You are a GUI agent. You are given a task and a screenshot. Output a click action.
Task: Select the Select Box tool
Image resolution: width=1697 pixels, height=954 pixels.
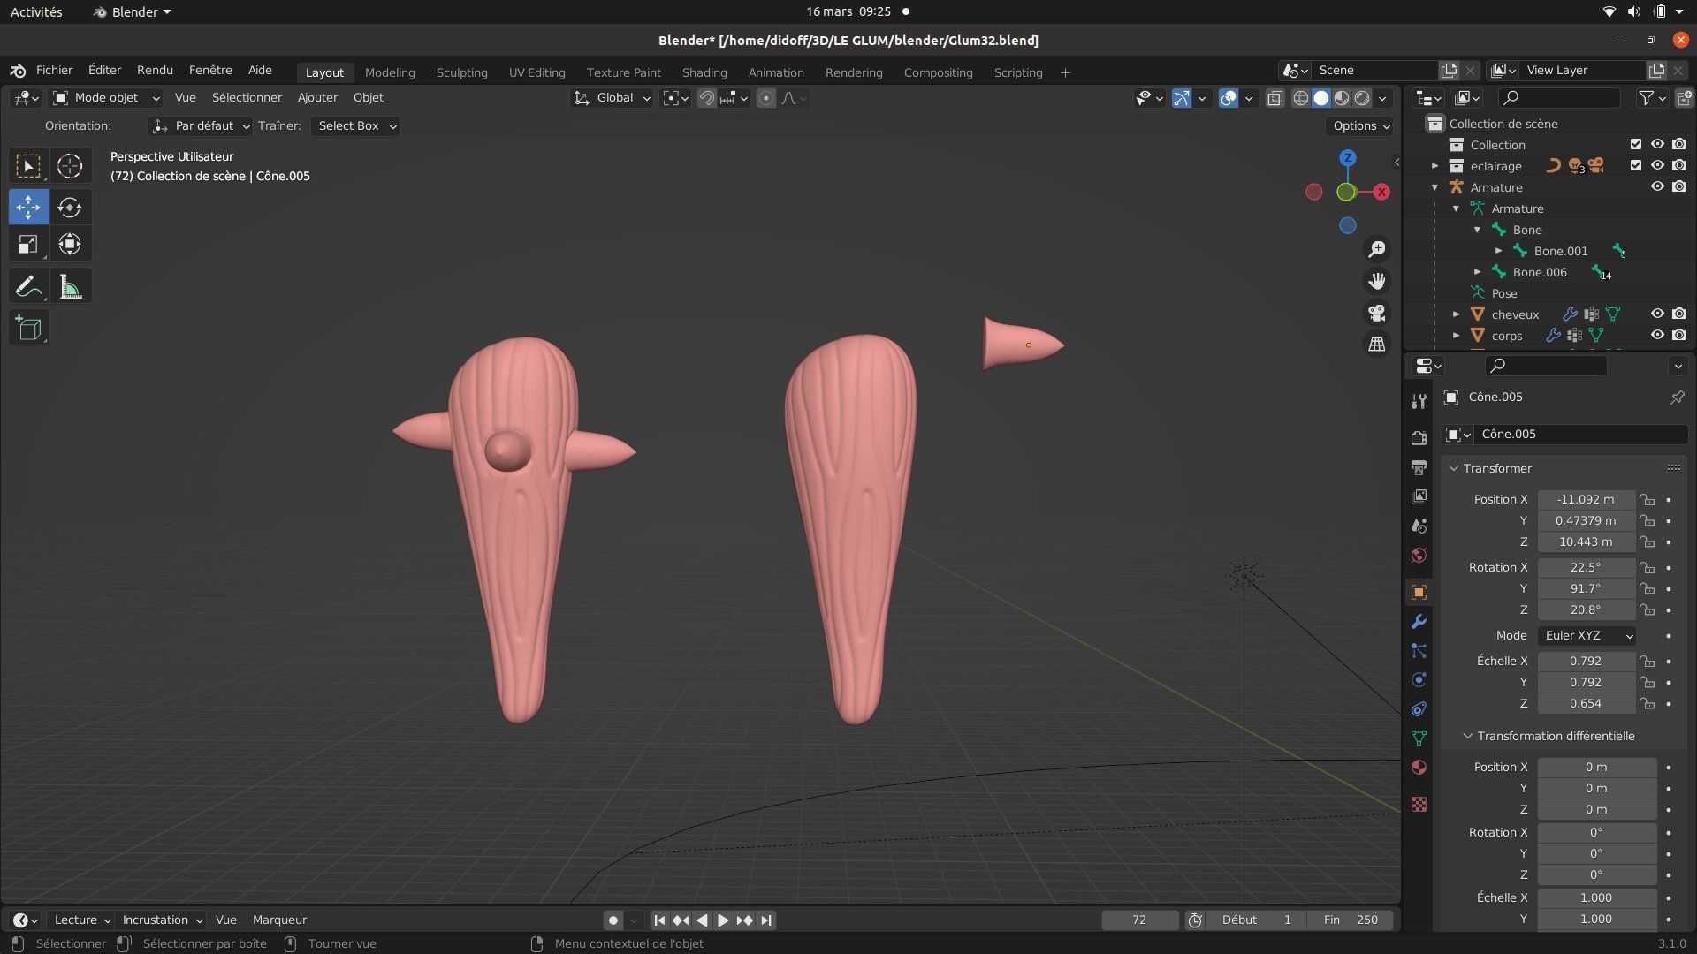pyautogui.click(x=28, y=166)
